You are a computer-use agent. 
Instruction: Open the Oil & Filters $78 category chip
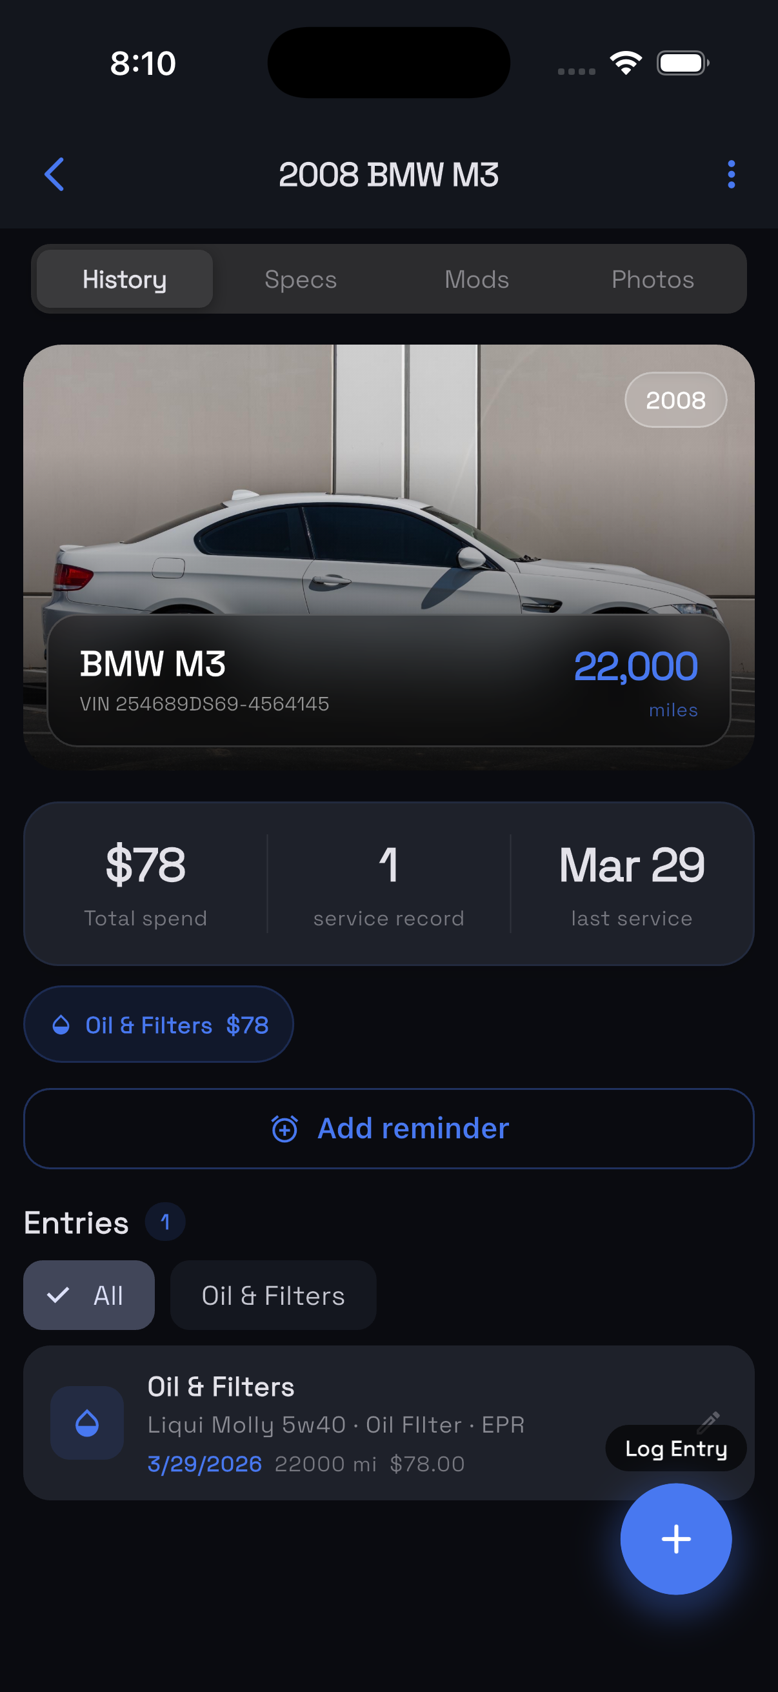point(159,1025)
